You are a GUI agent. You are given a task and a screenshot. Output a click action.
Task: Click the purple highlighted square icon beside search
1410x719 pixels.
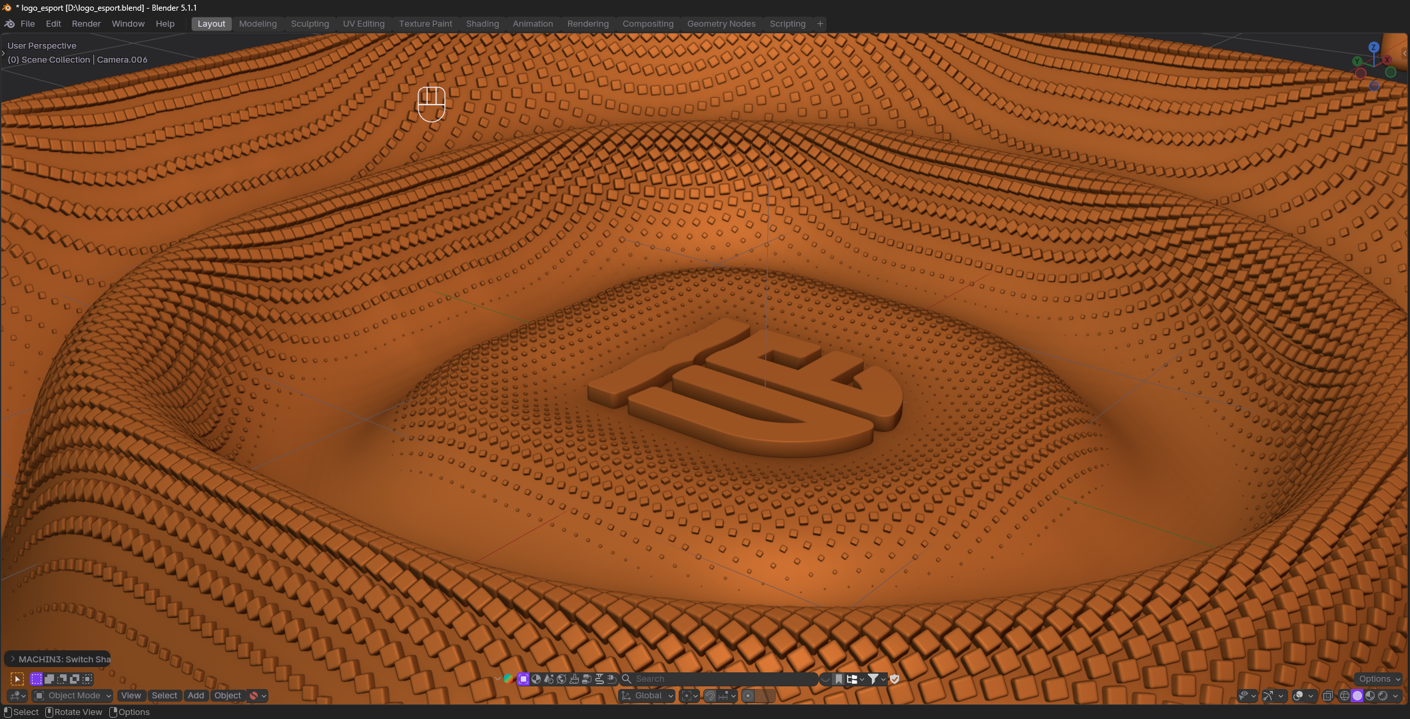(x=524, y=679)
